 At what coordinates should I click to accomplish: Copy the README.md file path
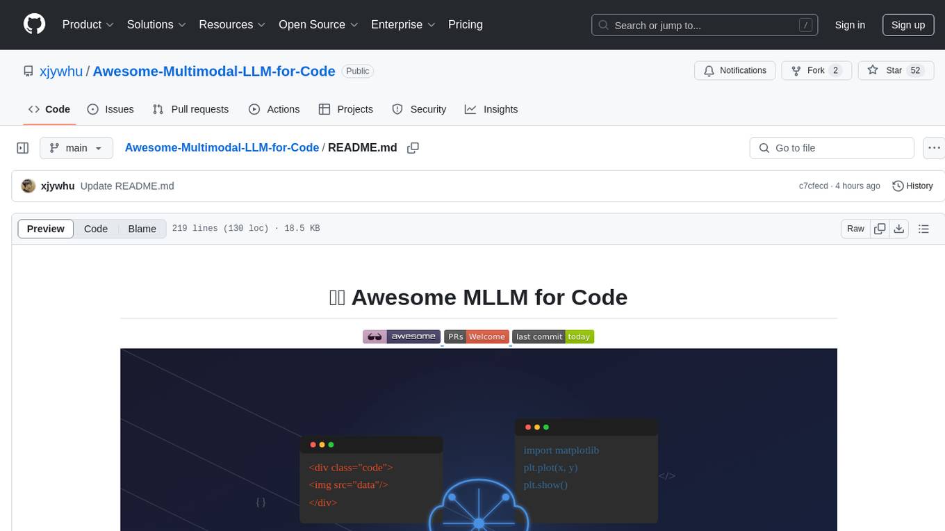click(413, 148)
